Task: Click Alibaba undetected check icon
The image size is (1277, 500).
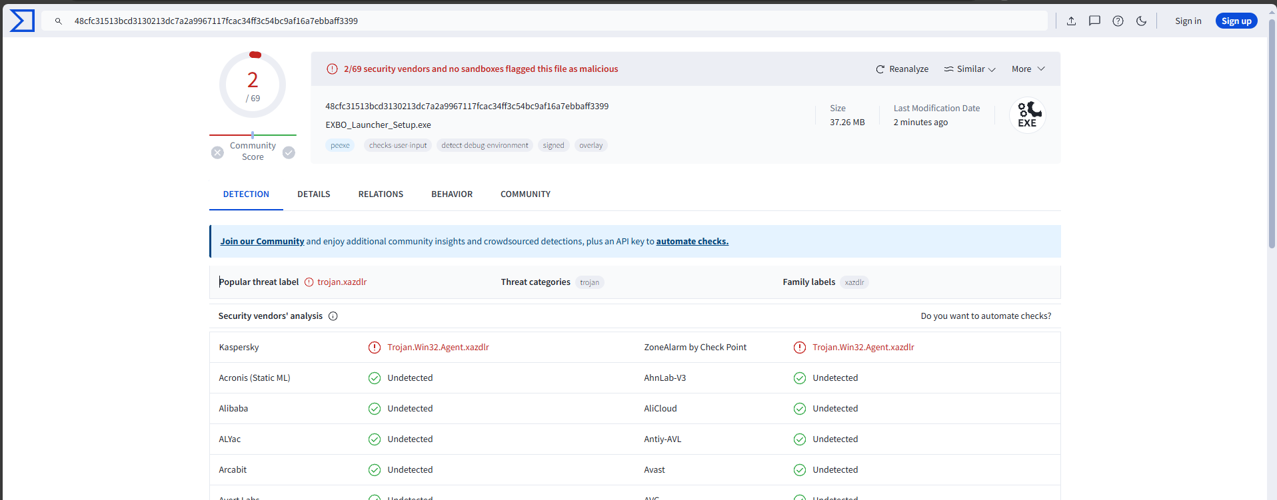Action: pyautogui.click(x=375, y=409)
